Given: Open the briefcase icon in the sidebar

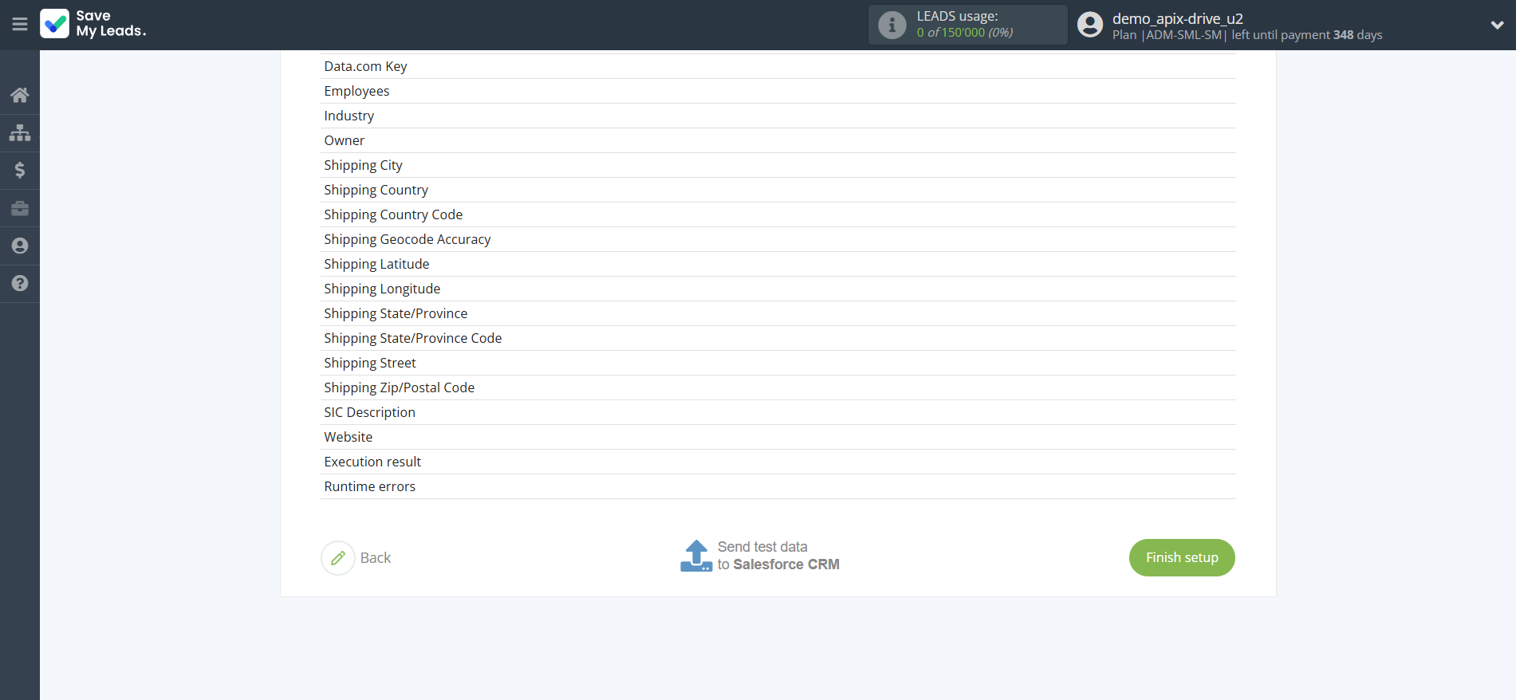Looking at the screenshot, I should [20, 208].
